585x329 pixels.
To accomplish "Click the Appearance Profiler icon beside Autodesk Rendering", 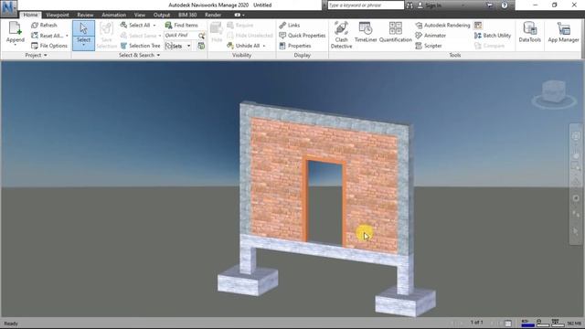I will 478,25.
